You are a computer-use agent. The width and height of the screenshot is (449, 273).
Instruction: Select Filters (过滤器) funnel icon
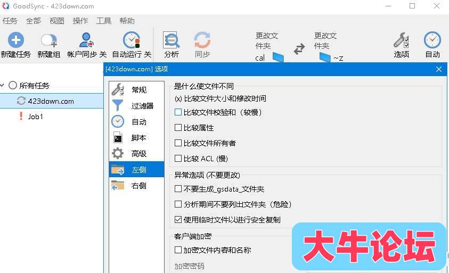[x=118, y=105]
